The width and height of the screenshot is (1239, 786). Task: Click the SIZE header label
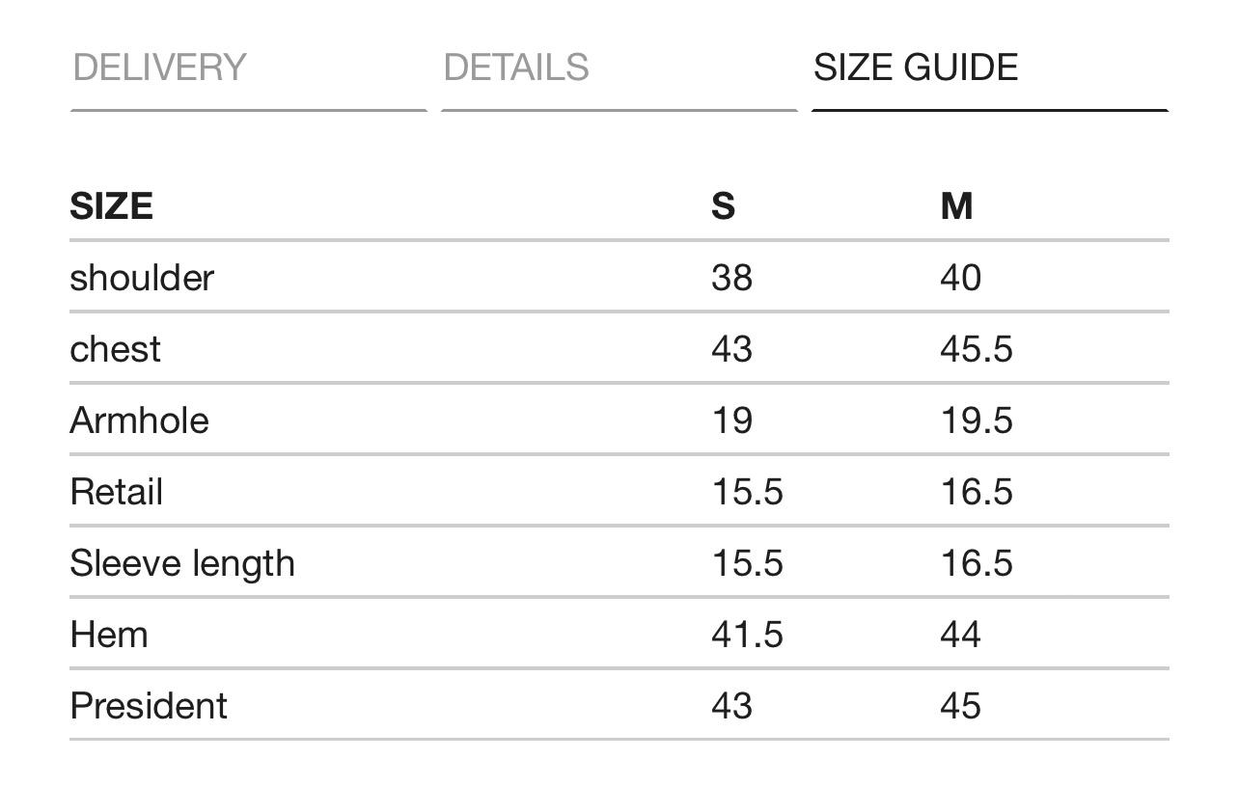pyautogui.click(x=111, y=206)
